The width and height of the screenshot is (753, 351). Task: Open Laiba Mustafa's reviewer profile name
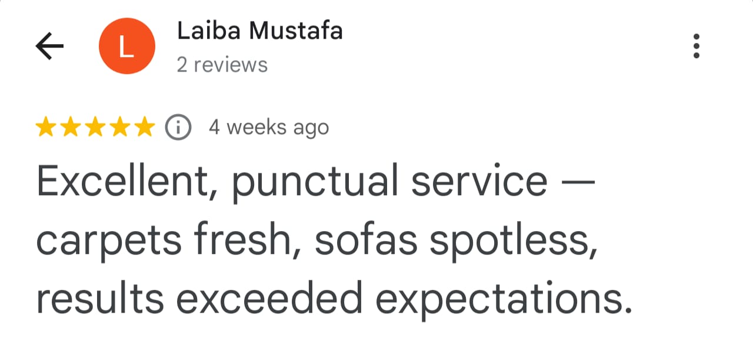coord(259,31)
